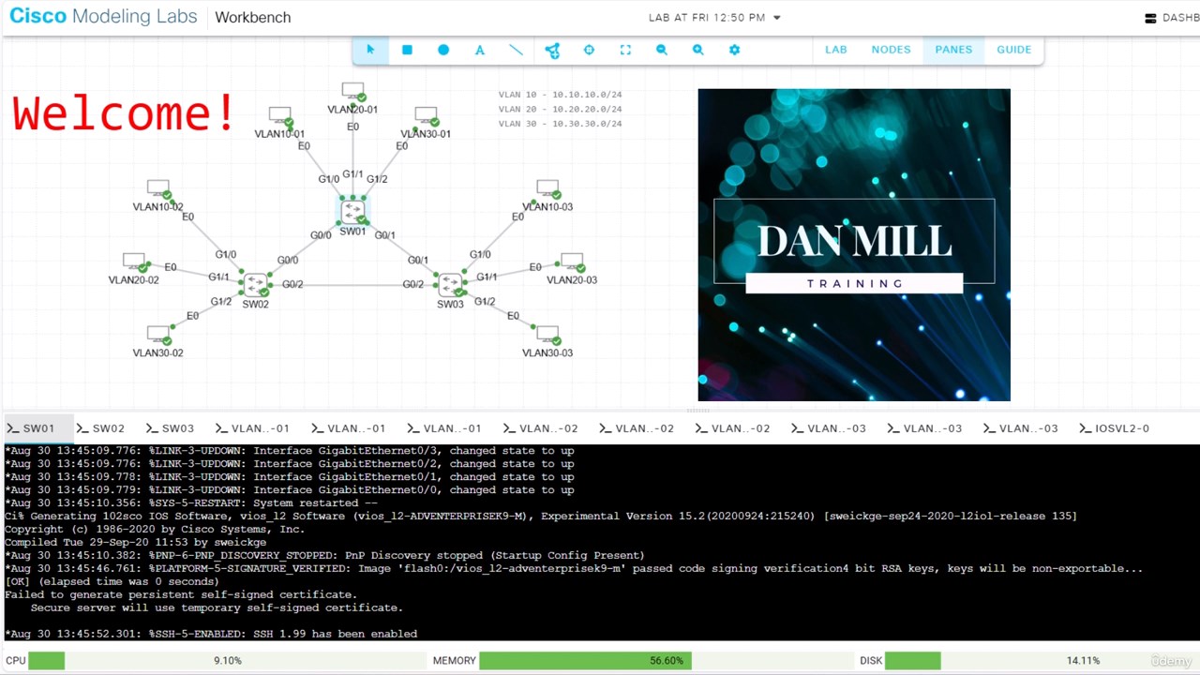
Task: Open the Dashboard icon at top right
Action: [1151, 18]
